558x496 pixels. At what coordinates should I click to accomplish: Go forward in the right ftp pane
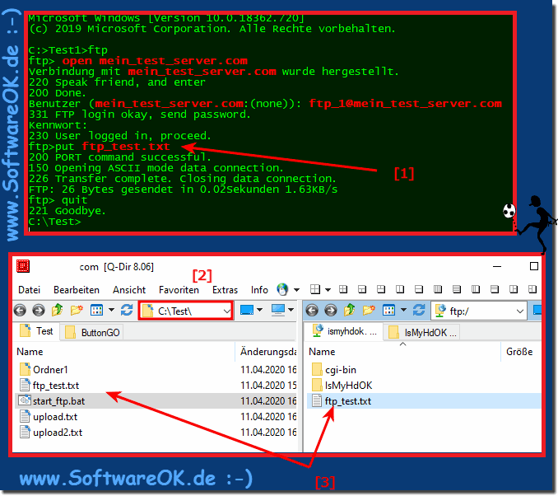click(x=331, y=311)
